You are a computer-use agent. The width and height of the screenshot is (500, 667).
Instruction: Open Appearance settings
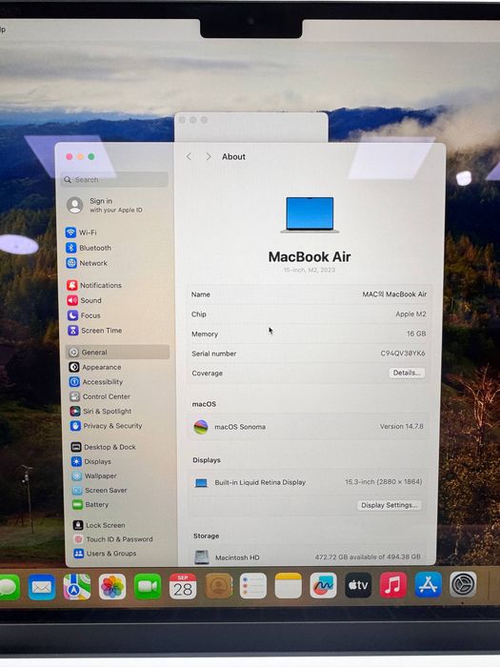(x=95, y=367)
